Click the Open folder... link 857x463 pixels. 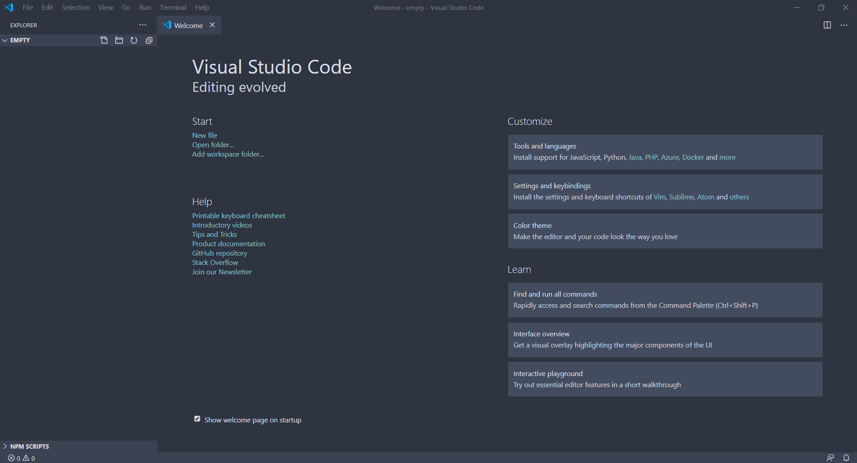(213, 145)
